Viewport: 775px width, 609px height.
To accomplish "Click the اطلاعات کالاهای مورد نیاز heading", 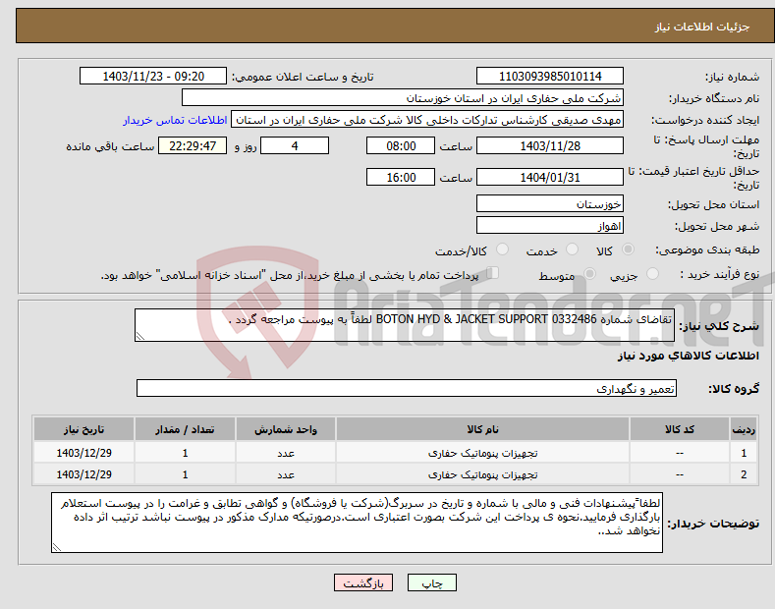I will coord(688,356).
